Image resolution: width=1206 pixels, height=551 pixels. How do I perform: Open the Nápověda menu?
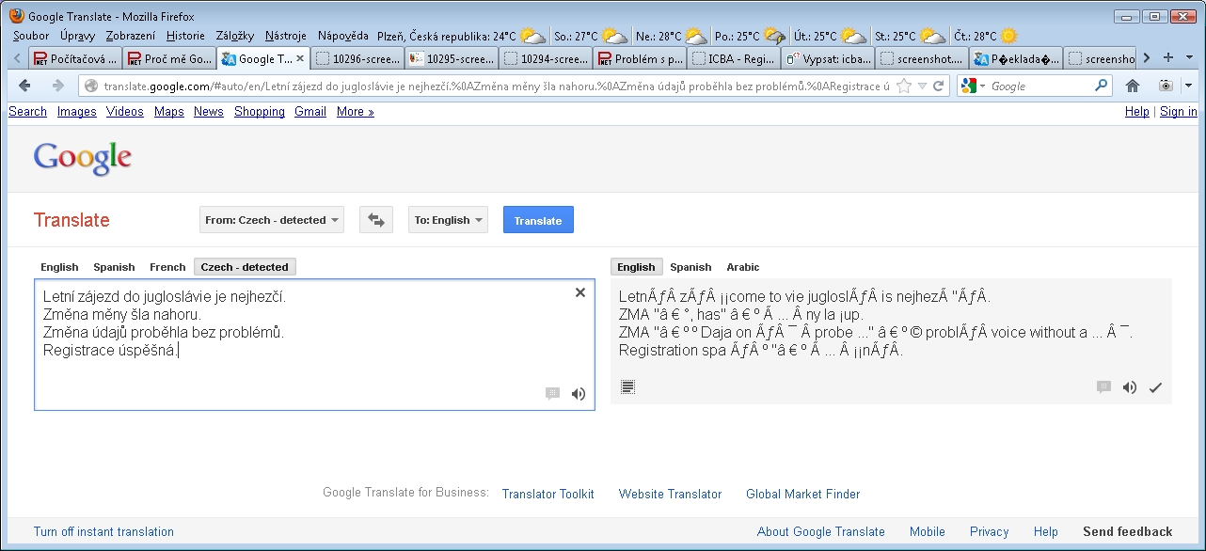pyautogui.click(x=343, y=36)
